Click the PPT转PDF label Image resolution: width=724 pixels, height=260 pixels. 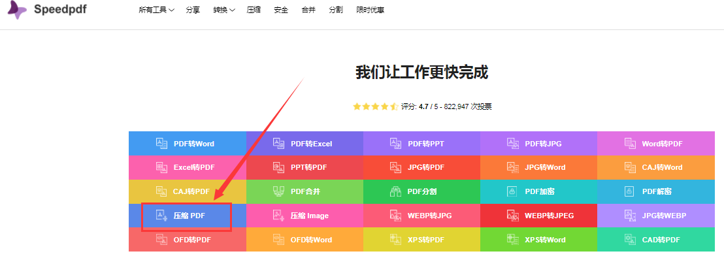tap(308, 168)
